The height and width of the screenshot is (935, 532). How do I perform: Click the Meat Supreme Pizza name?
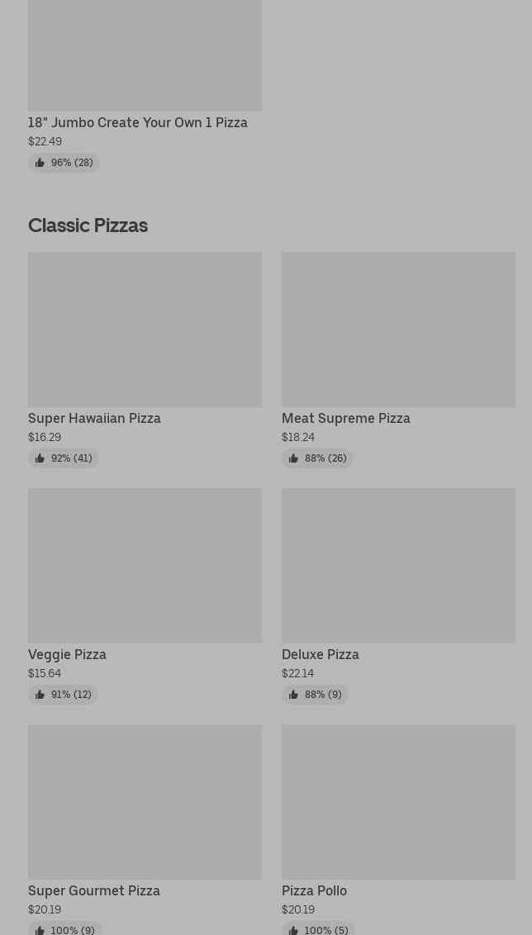345,418
